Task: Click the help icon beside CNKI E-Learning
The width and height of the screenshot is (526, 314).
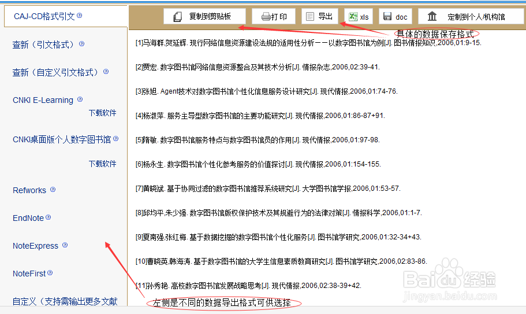Action: pos(80,99)
